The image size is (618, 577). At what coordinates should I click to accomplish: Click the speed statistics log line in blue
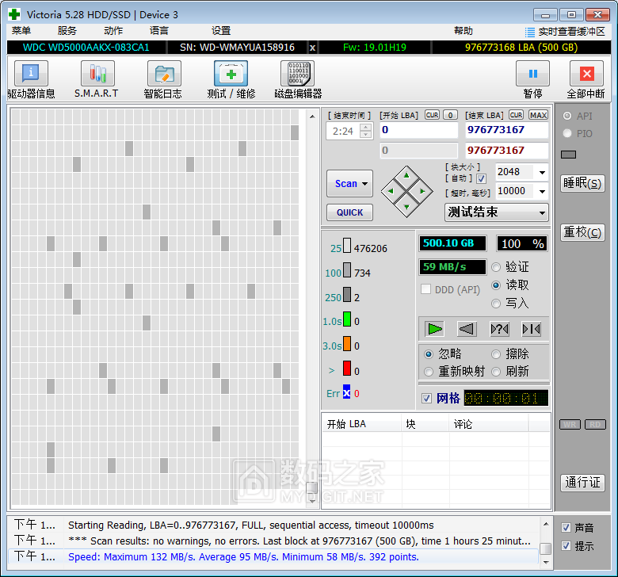point(243,557)
